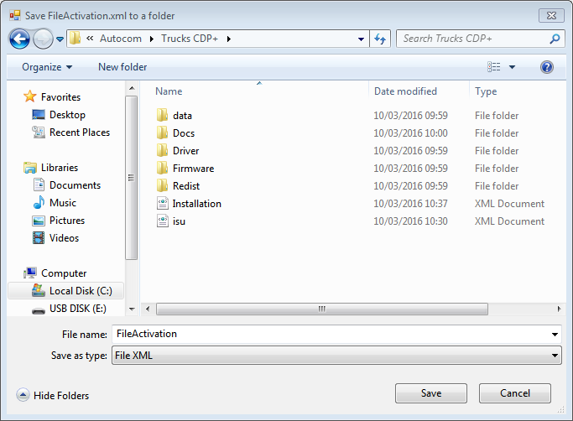
Task: Click the Refresh button beside address bar
Action: [380, 39]
